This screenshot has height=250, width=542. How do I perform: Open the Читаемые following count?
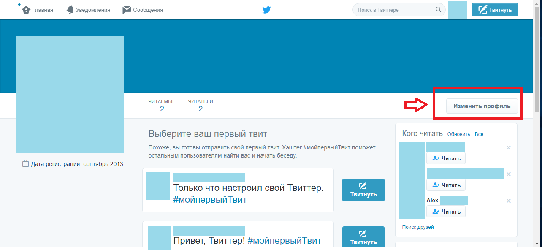(x=162, y=106)
